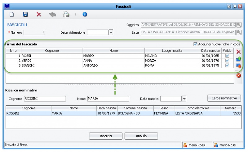Screen dimensions: 248x152
Task: Open the Data nascita search dropdown
Action: click(x=184, y=99)
